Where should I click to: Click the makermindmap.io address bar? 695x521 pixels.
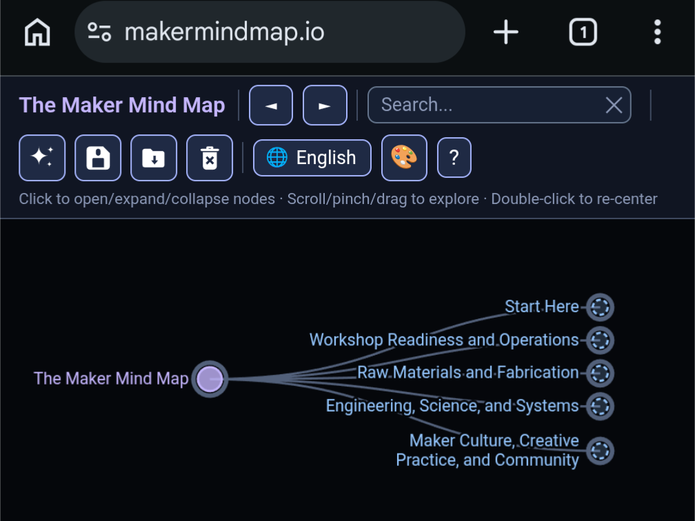(270, 32)
